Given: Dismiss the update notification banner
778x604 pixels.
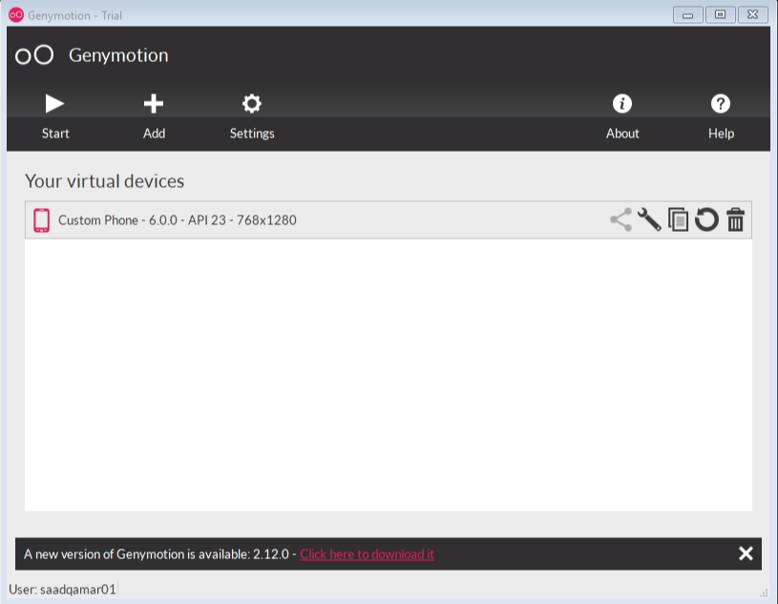Looking at the screenshot, I should pos(746,553).
